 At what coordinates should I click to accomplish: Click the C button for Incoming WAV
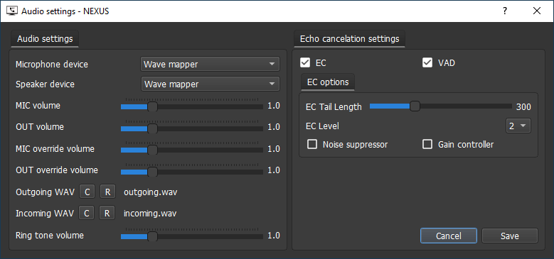(87, 213)
